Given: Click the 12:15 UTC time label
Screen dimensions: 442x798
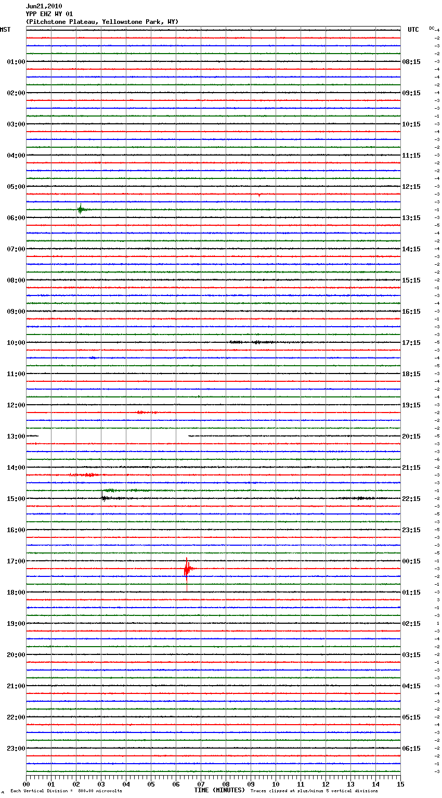Looking at the screenshot, I should pyautogui.click(x=411, y=187).
